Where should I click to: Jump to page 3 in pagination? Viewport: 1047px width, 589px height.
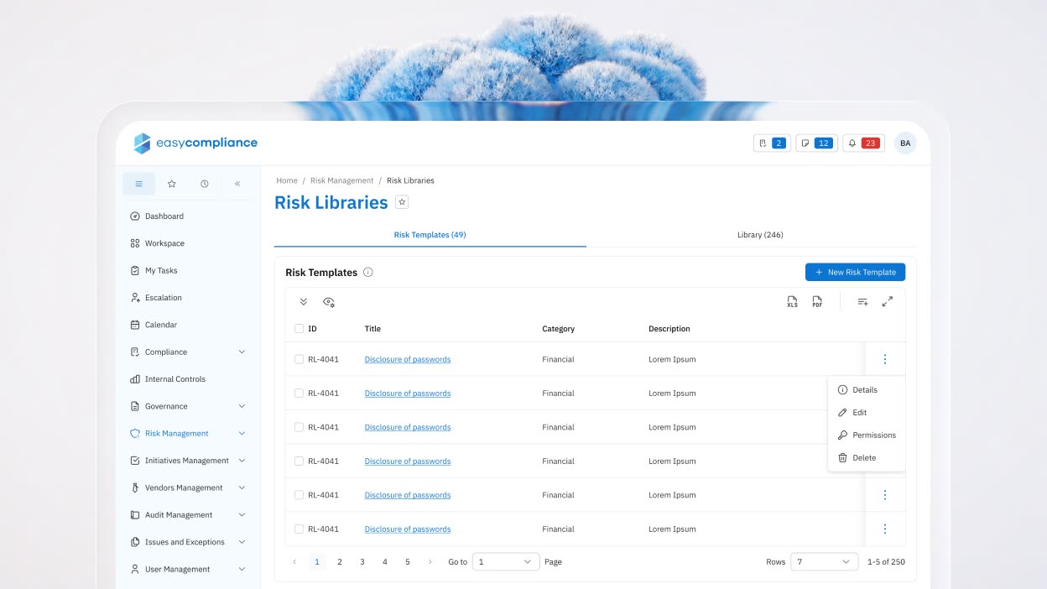coord(362,562)
